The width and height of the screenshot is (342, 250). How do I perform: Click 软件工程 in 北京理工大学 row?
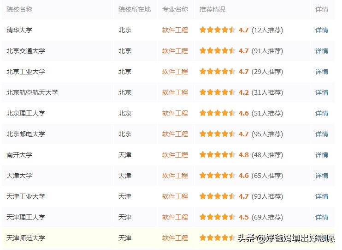click(175, 113)
